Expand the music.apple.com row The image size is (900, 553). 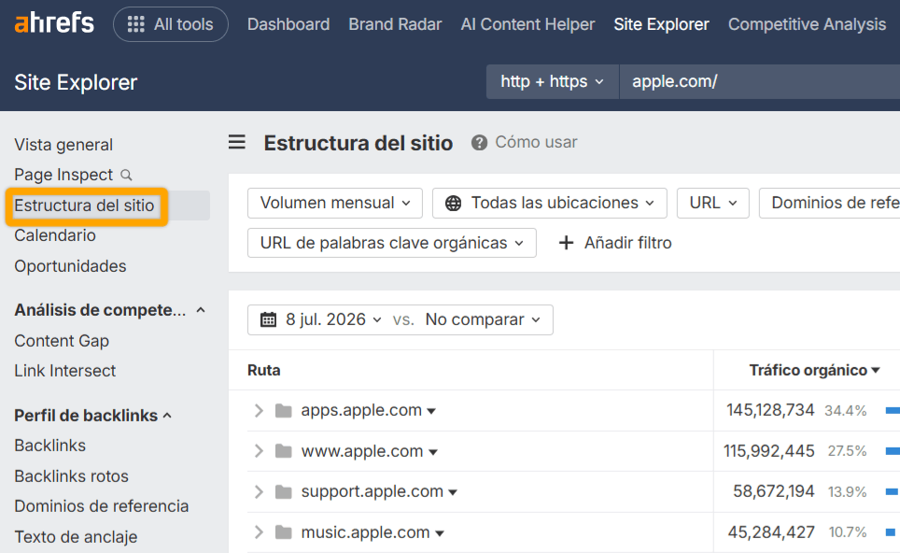tap(259, 532)
